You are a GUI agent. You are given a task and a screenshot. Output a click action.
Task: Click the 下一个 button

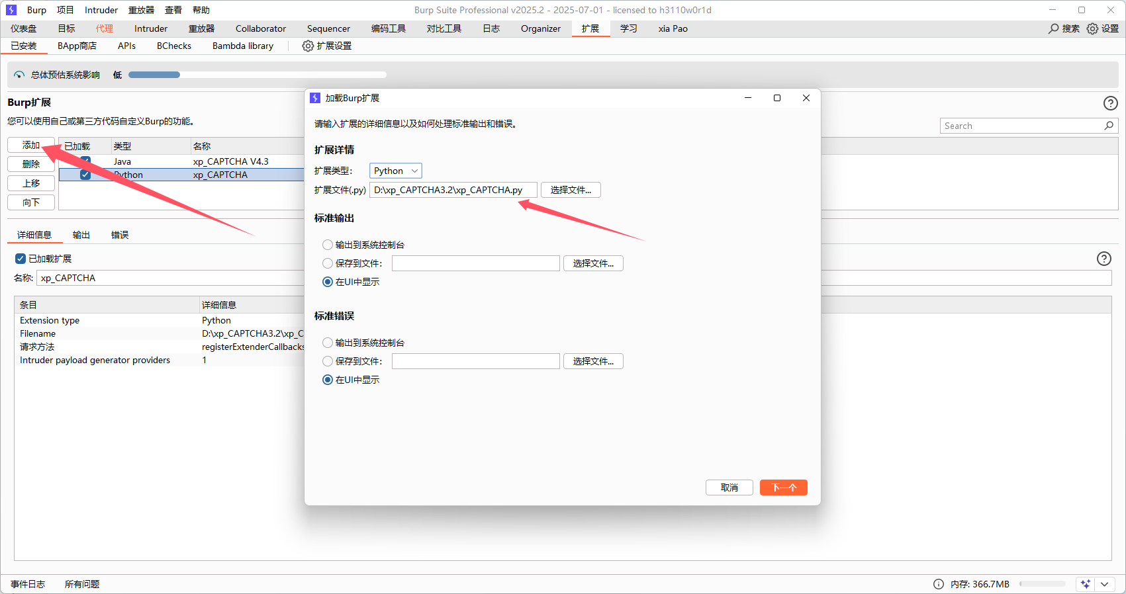(783, 488)
